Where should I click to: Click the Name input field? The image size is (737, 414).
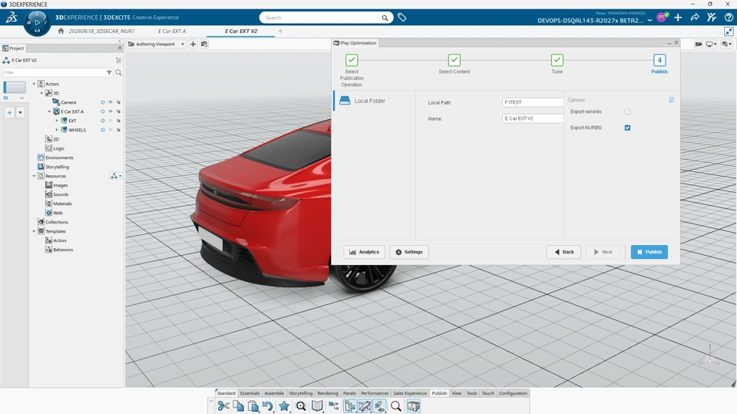click(533, 118)
